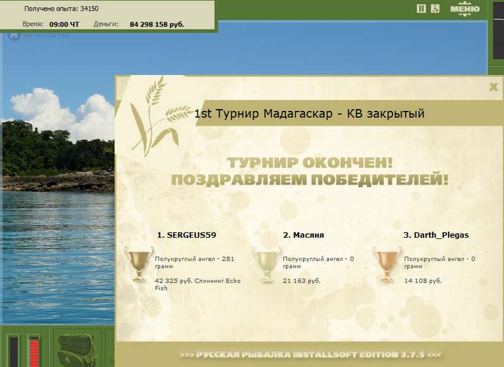This screenshot has width=504, height=367.
Task: Select winner name 1. SERGEUS59
Action: tap(186, 235)
